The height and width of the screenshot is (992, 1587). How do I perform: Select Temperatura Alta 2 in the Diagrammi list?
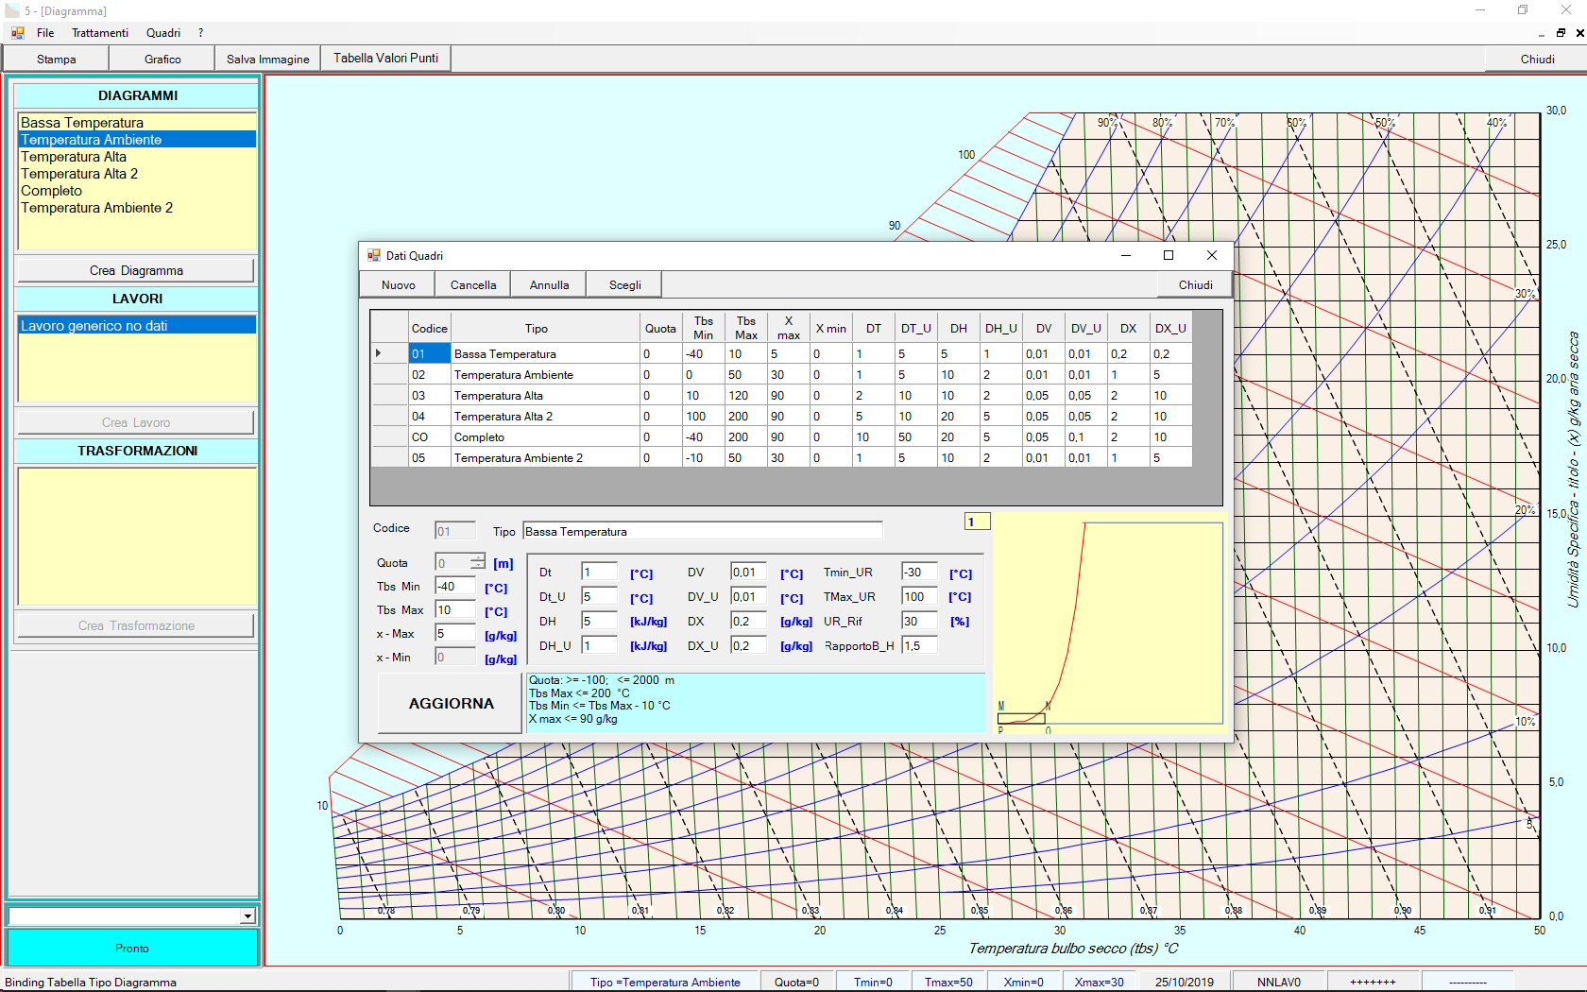(x=137, y=174)
